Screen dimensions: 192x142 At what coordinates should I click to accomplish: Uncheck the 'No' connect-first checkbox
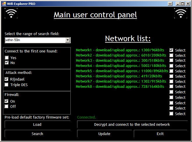[7, 63]
